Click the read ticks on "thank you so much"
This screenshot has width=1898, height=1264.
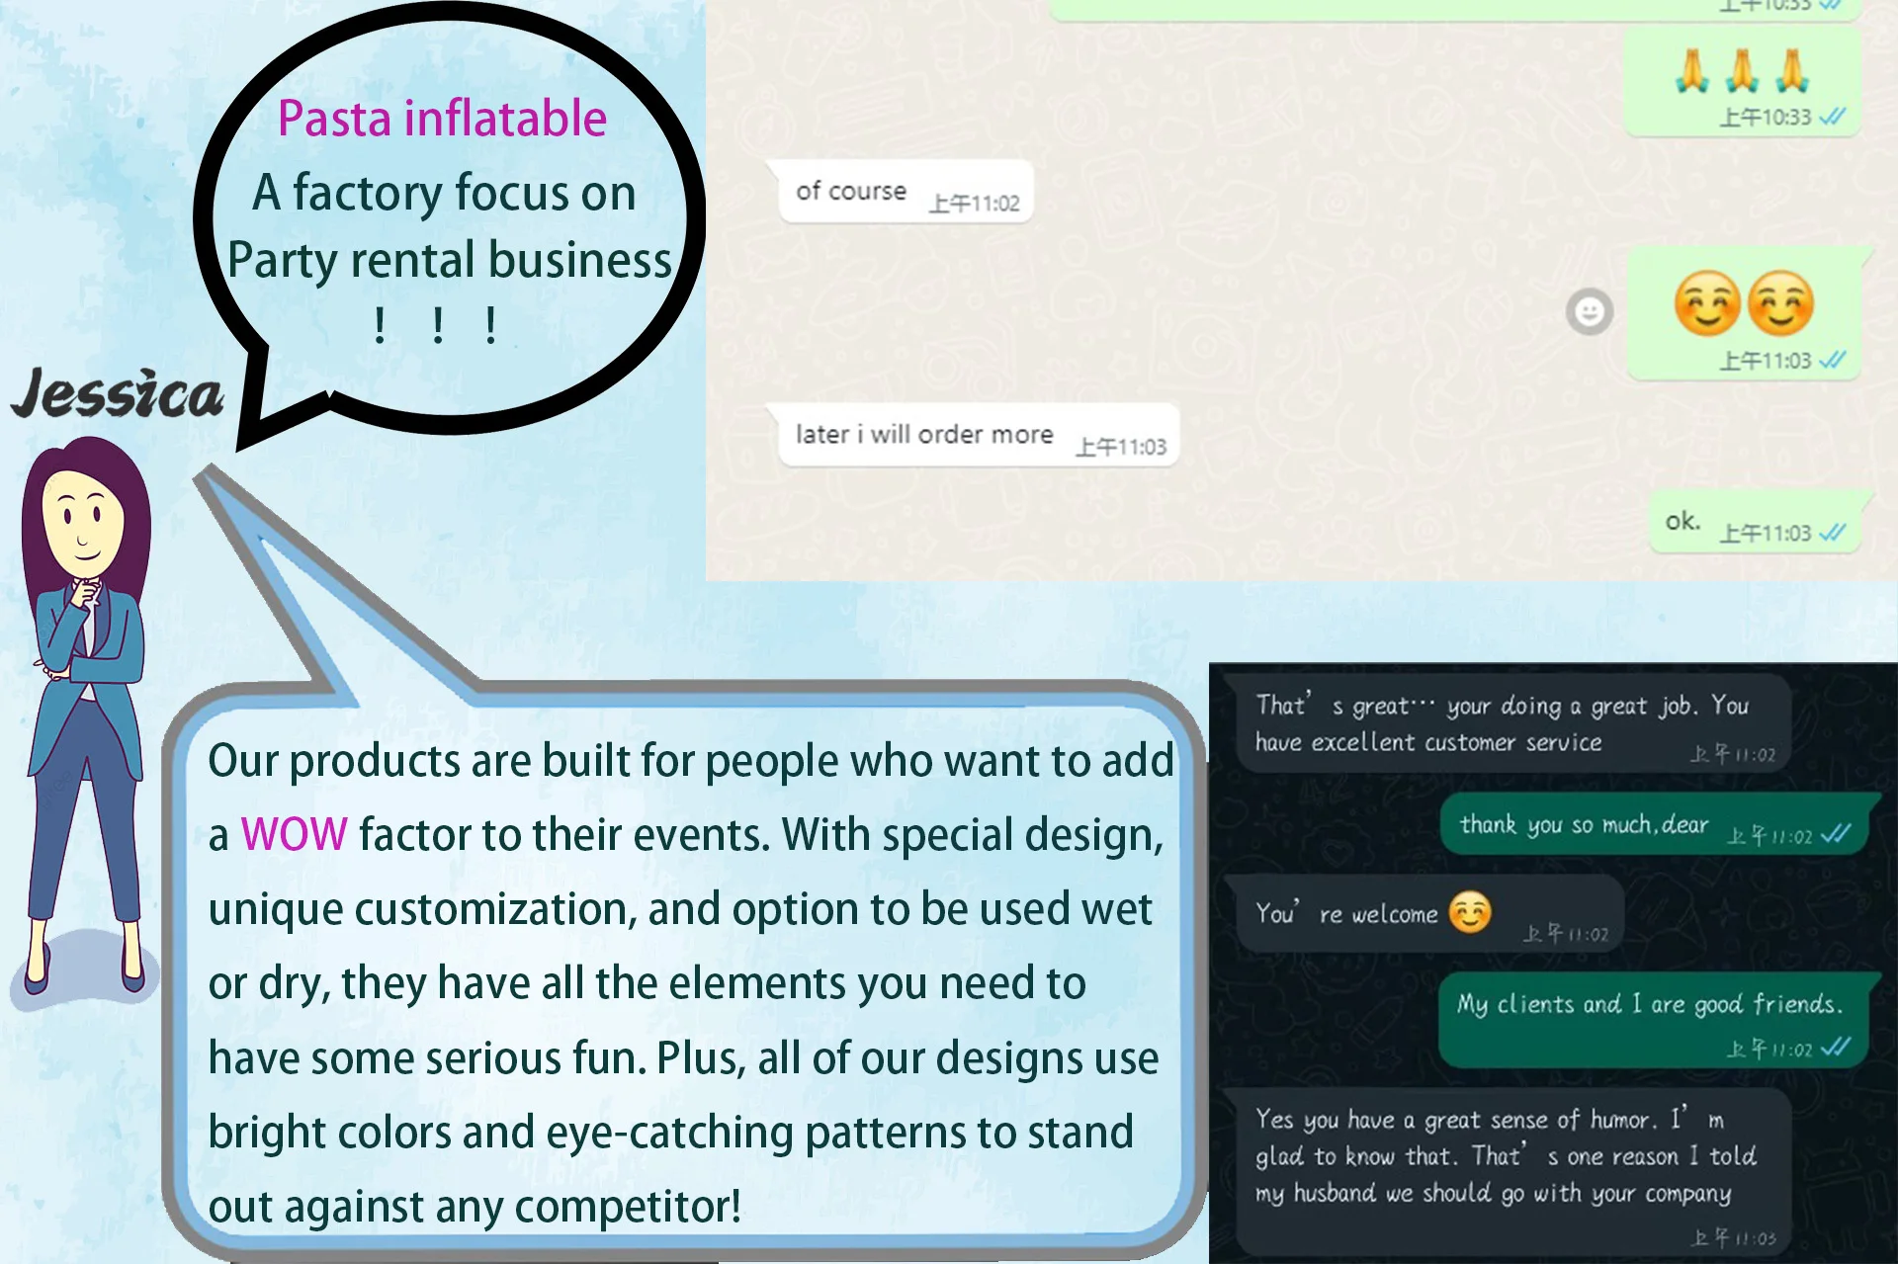[x=1836, y=834]
